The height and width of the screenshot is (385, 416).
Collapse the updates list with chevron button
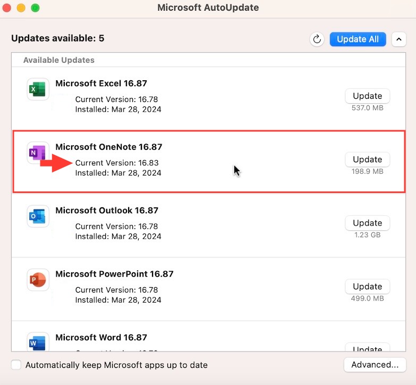click(x=399, y=39)
